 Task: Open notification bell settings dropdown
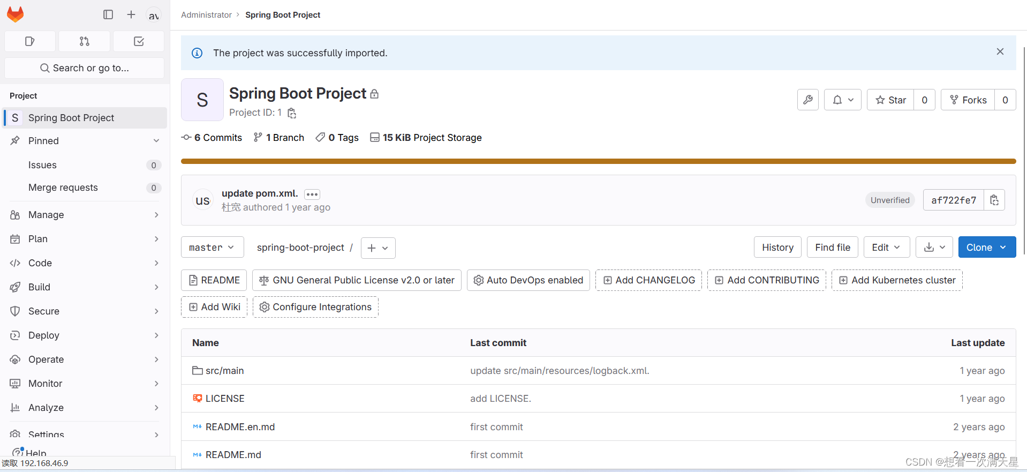click(x=843, y=100)
